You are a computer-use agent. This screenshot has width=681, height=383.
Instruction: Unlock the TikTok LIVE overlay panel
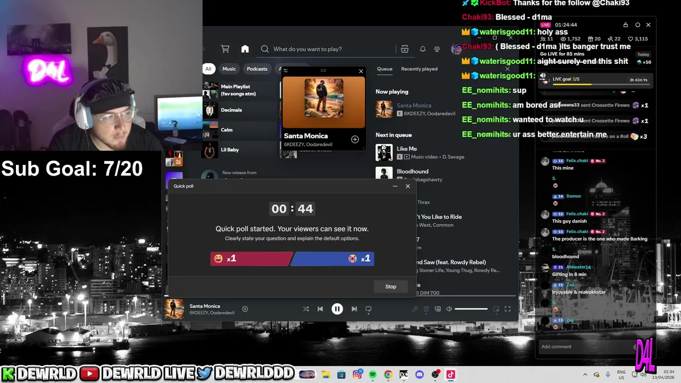point(626,25)
